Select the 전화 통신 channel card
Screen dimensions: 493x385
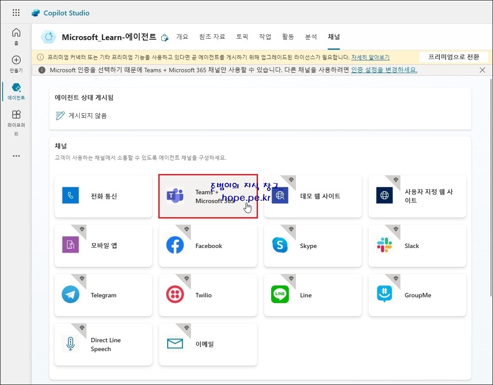point(103,196)
